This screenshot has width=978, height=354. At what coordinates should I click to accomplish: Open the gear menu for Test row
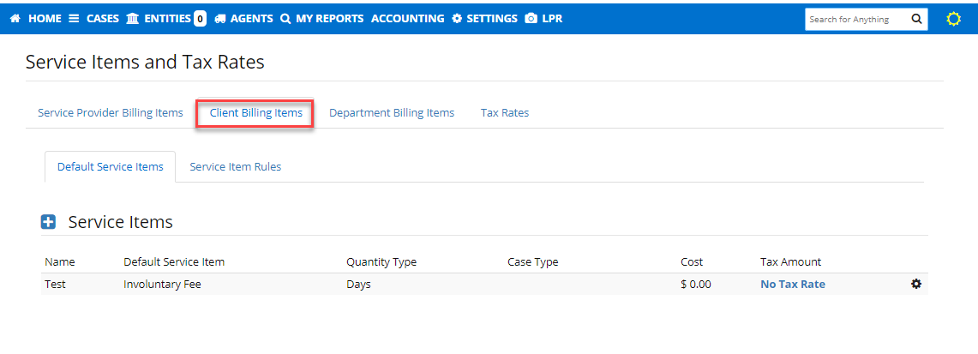pos(915,284)
